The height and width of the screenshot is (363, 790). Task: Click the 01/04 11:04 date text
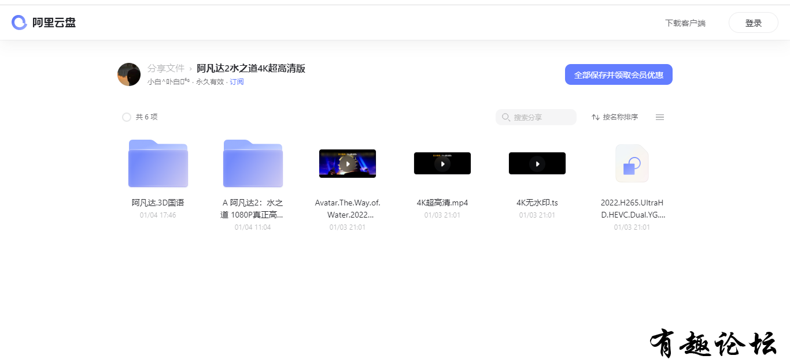[x=253, y=227]
